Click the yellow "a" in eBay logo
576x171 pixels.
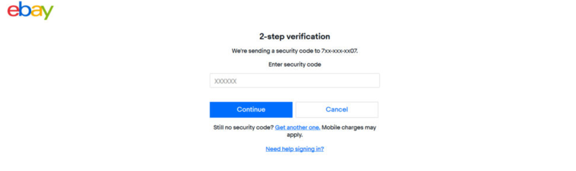[36, 11]
